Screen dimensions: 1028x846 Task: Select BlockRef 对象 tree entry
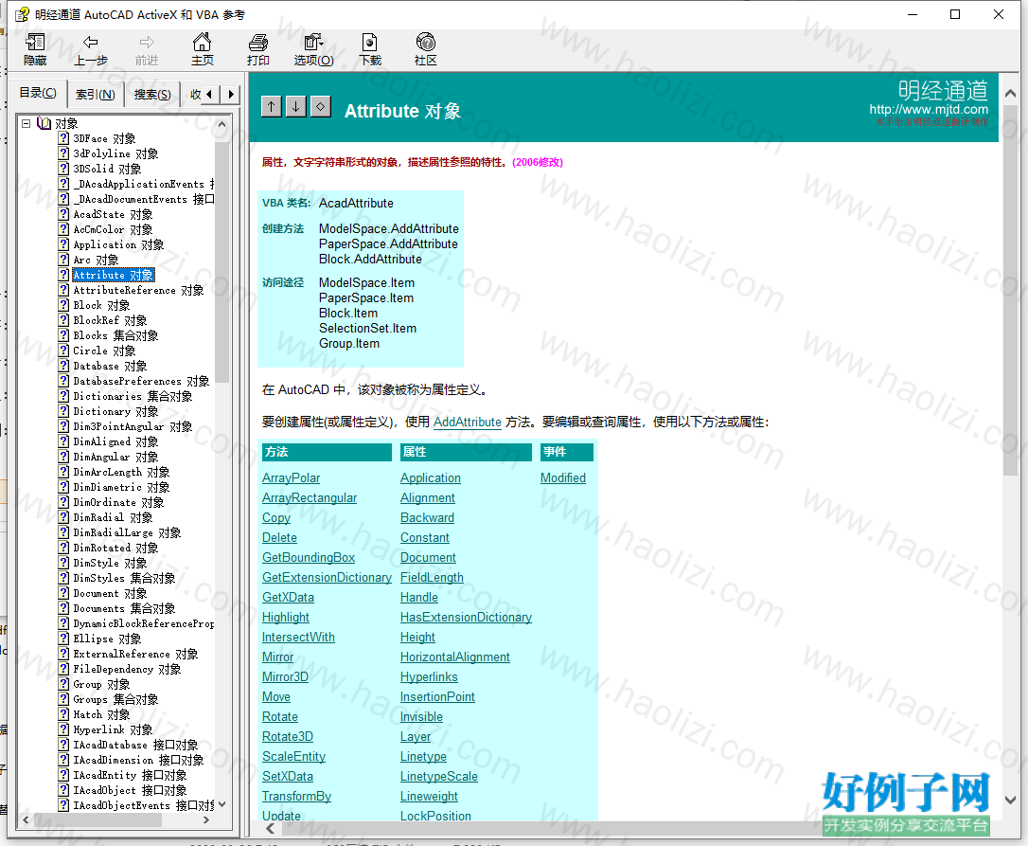click(110, 320)
